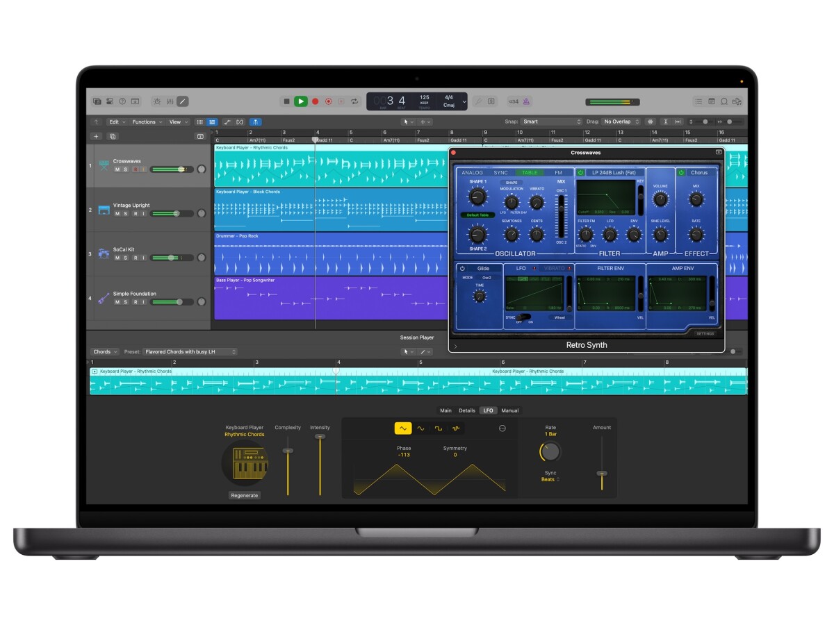834x625 pixels.
Task: Open the Functions menu
Action: tap(147, 122)
